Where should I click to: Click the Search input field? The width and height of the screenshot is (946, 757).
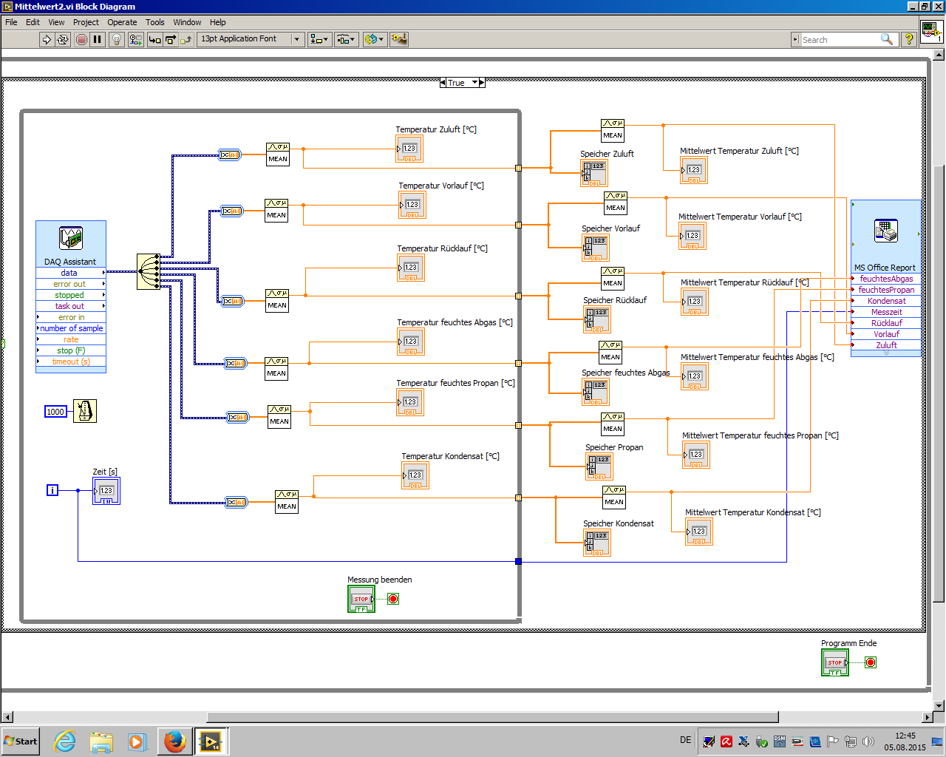pos(840,40)
